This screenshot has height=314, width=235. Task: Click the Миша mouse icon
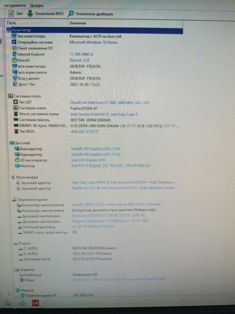(22, 280)
